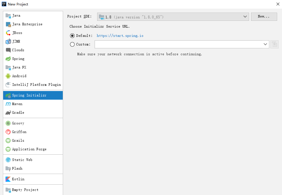This screenshot has width=282, height=195.
Task: Select the IntelliJ Platform Plugin entry
Action: (x=33, y=84)
